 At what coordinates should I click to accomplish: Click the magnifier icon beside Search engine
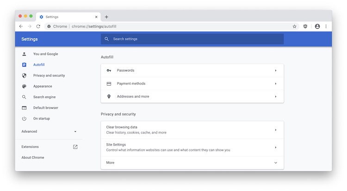[x=24, y=97]
